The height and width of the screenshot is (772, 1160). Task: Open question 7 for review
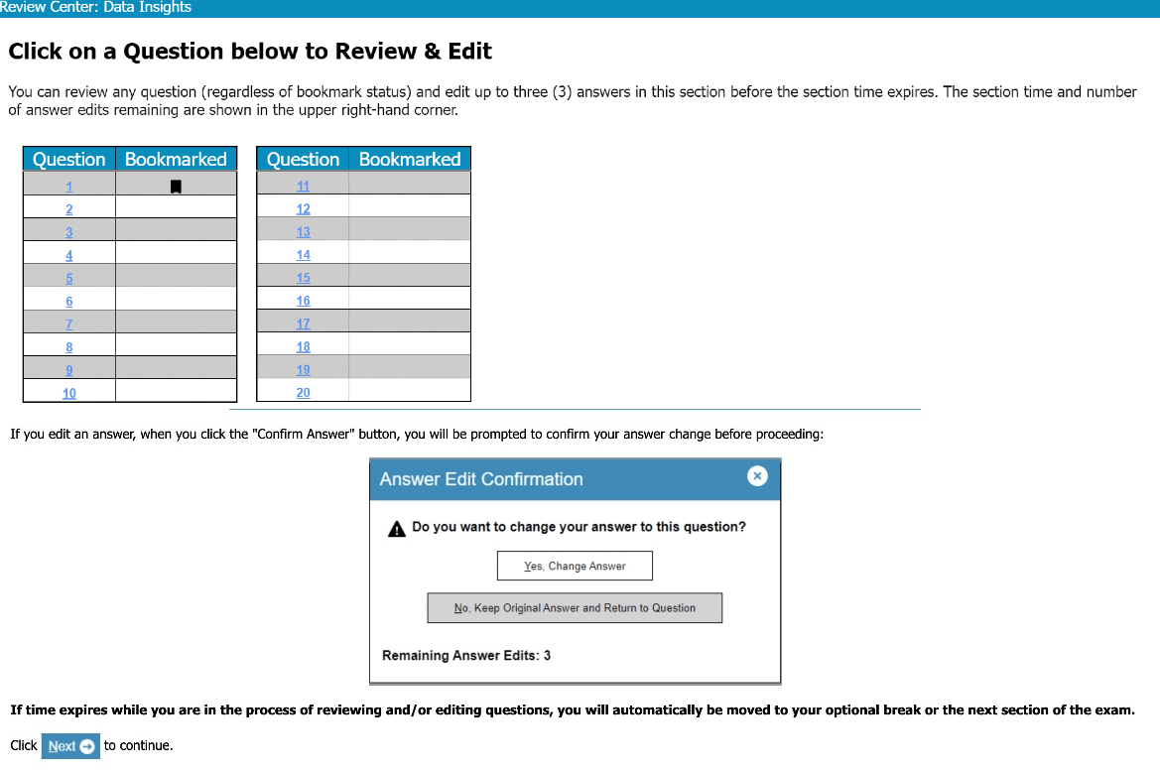point(68,323)
